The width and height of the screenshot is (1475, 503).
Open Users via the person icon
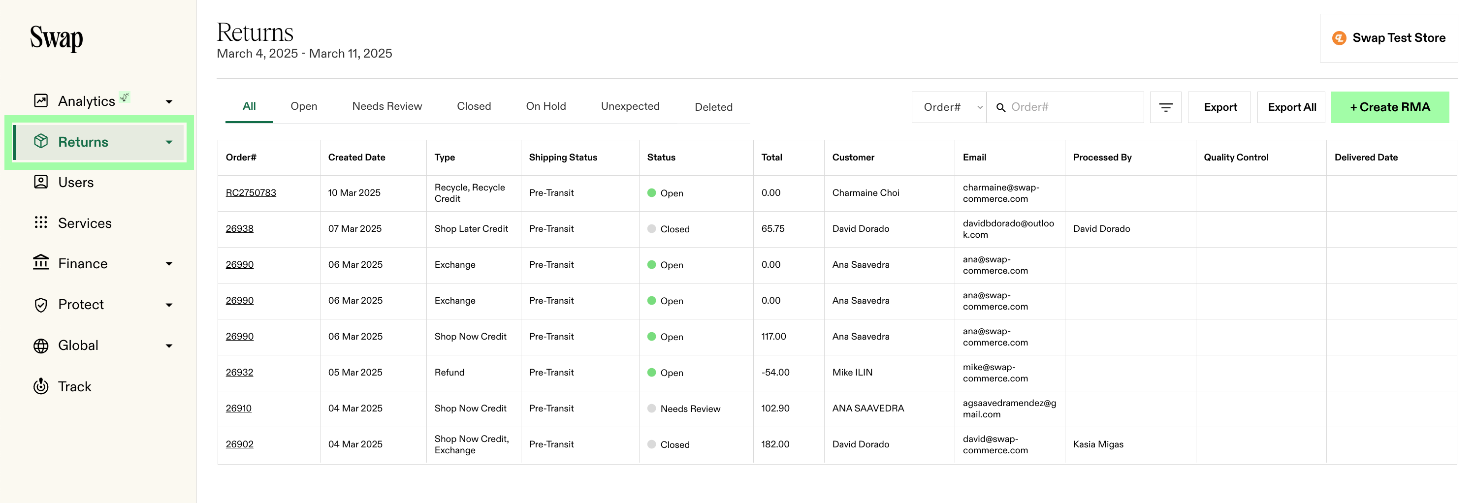41,182
